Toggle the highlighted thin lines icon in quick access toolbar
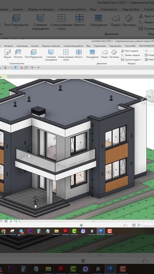 (16, 68)
